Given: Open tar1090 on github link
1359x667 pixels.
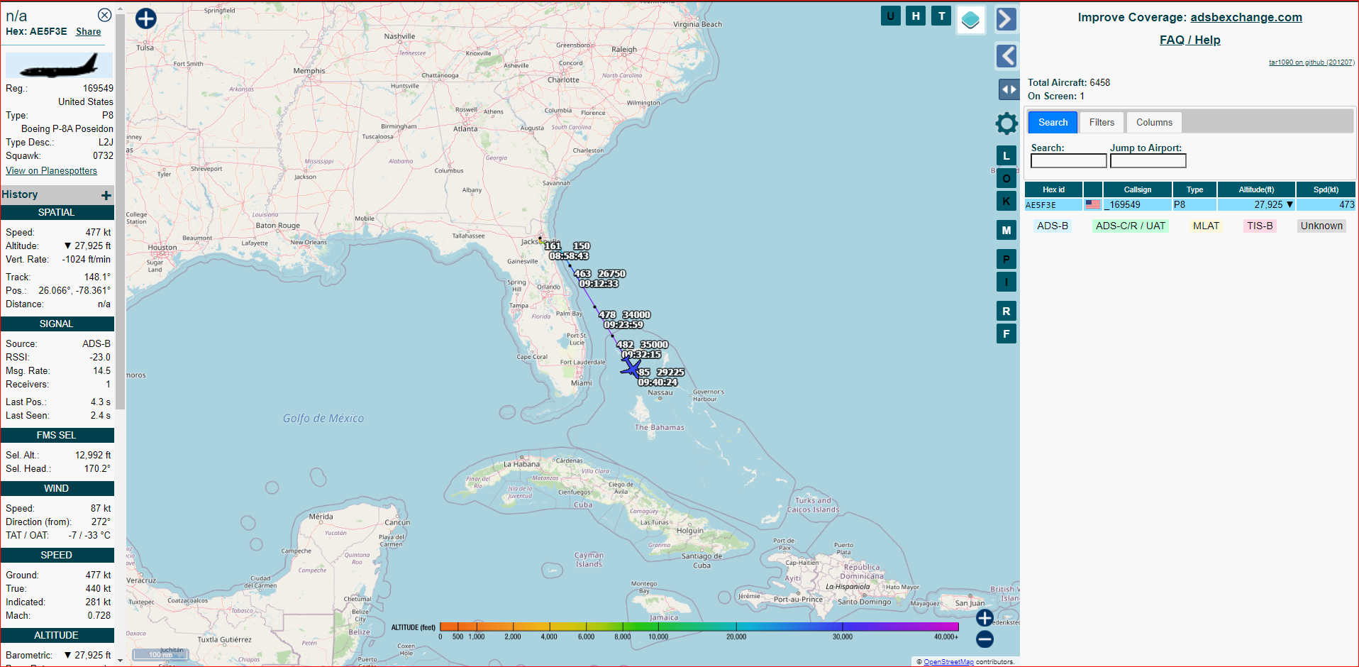Looking at the screenshot, I should click(1311, 62).
